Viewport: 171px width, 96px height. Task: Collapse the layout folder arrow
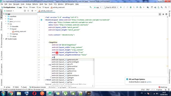tap(8, 29)
